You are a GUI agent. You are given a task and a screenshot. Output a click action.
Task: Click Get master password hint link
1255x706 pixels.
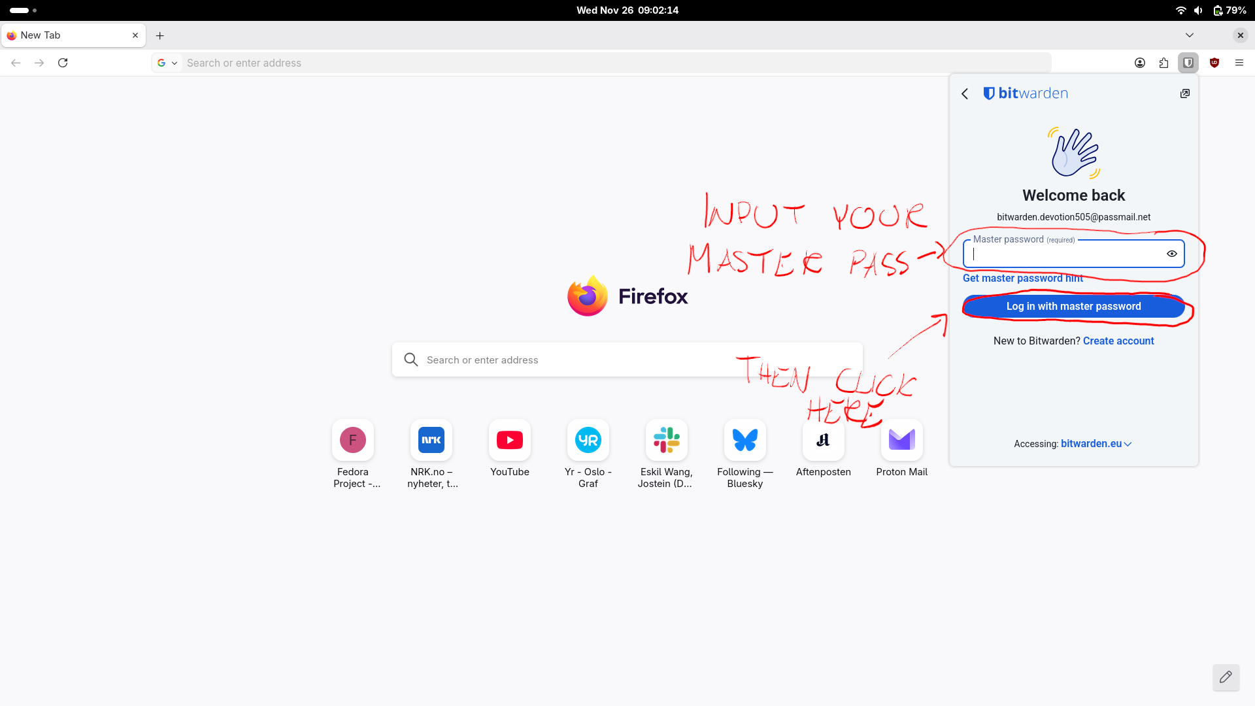[1022, 278]
